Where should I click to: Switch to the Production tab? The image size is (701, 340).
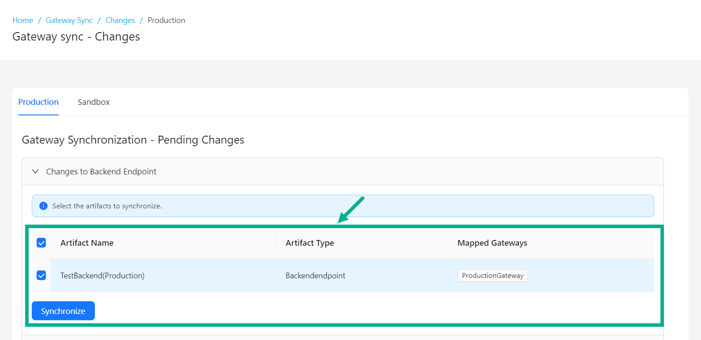(38, 102)
